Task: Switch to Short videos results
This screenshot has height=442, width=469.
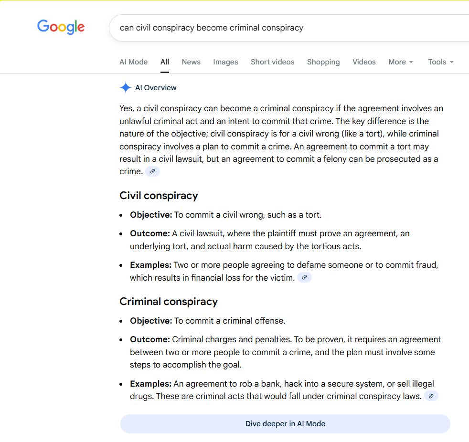Action: [272, 62]
